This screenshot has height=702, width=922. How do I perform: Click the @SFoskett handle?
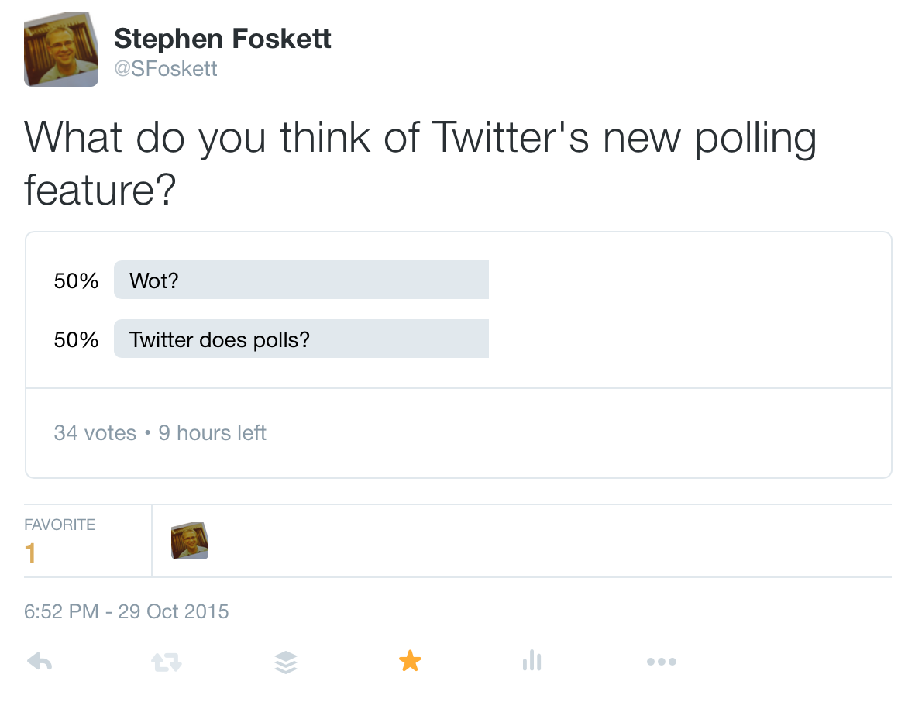pyautogui.click(x=166, y=68)
